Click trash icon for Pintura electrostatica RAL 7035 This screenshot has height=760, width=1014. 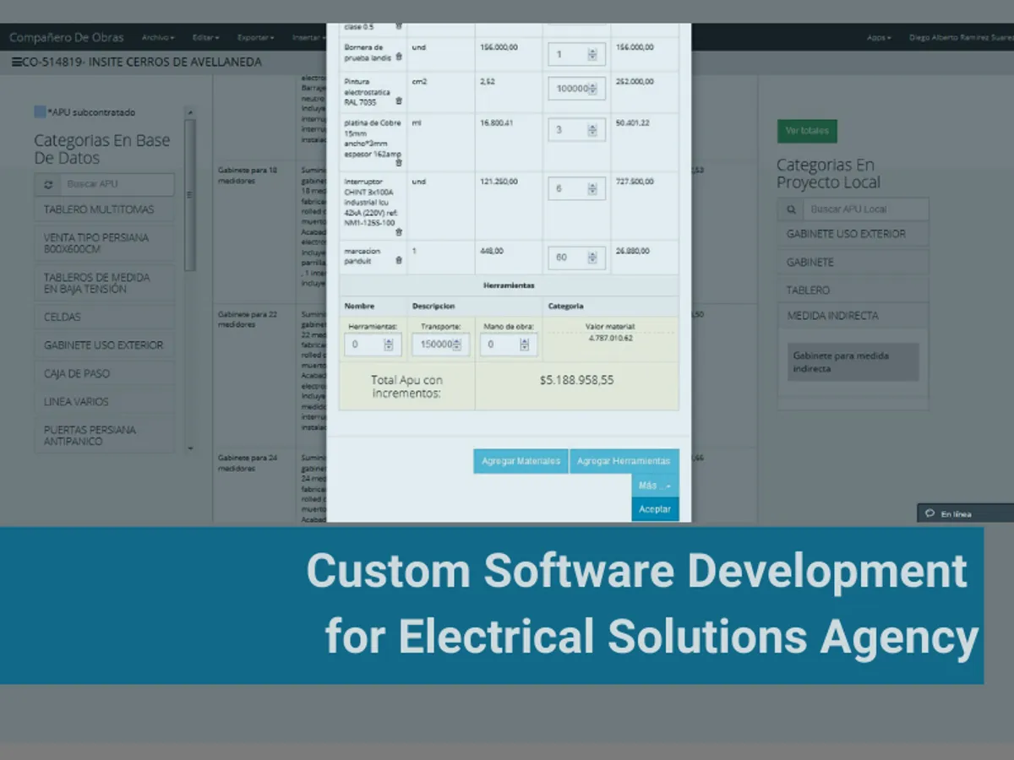point(399,100)
